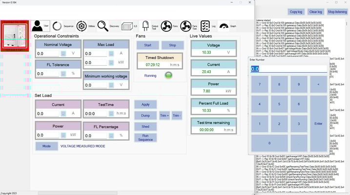This screenshot has height=195, width=350.
Task: Click the Trim - button
Action: (177, 116)
